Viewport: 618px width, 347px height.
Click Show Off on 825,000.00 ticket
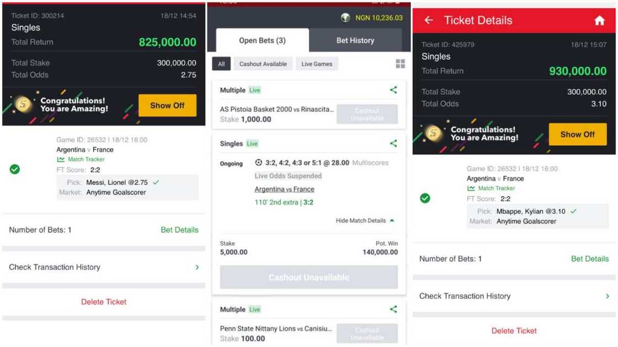pyautogui.click(x=167, y=105)
